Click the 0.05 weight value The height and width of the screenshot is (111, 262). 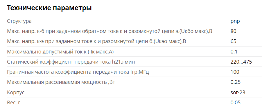pyautogui.click(x=236, y=103)
